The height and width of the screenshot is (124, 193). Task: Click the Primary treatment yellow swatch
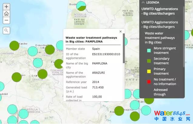[149, 71]
